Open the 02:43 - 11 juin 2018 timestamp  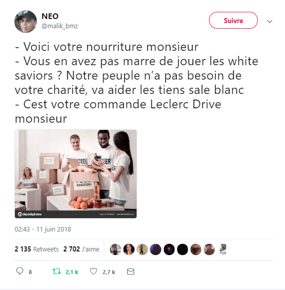tap(43, 229)
